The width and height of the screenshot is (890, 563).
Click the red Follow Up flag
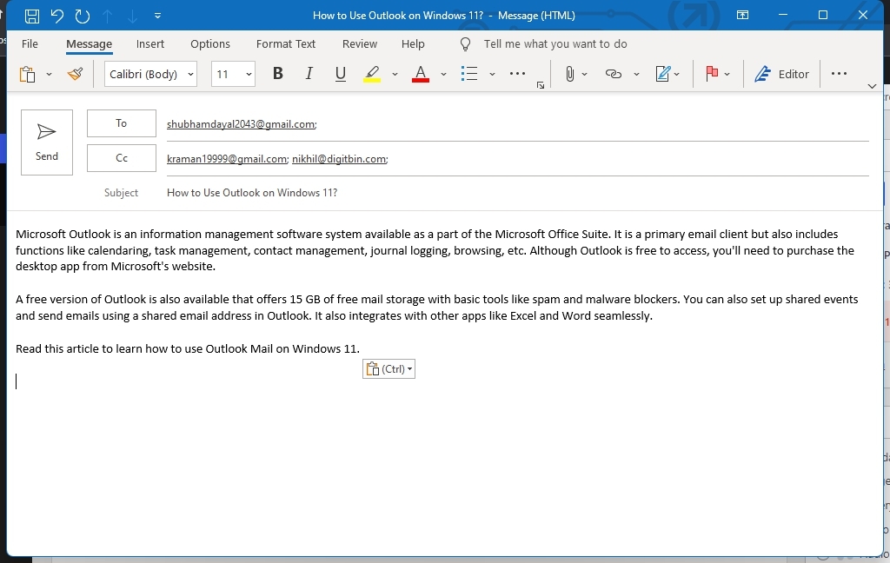click(712, 74)
